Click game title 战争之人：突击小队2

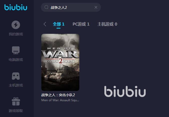tap(58, 95)
